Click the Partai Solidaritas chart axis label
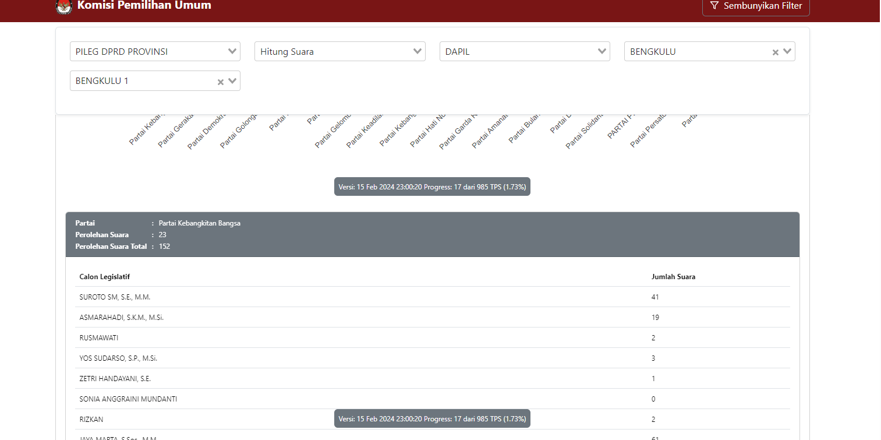 click(x=583, y=131)
